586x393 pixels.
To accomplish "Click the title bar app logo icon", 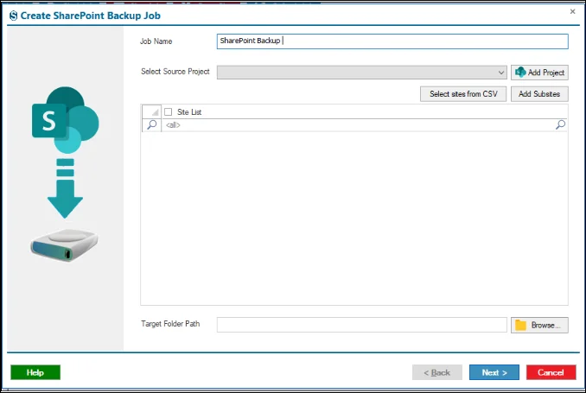I will pos(14,16).
